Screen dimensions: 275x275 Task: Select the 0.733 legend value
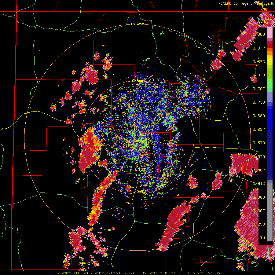click(x=259, y=102)
